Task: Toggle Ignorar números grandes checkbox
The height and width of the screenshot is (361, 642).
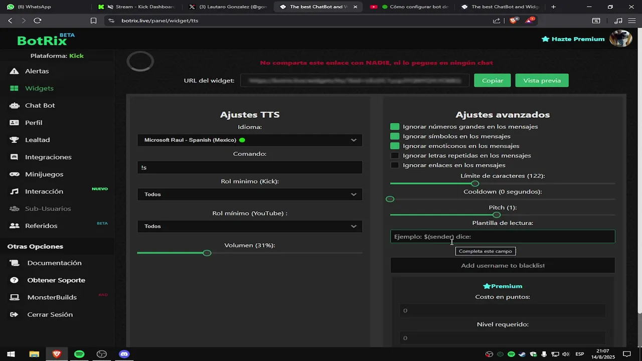Action: (395, 127)
